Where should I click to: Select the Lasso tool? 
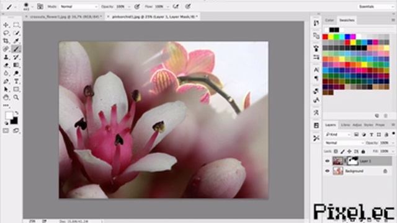[x=6, y=33]
